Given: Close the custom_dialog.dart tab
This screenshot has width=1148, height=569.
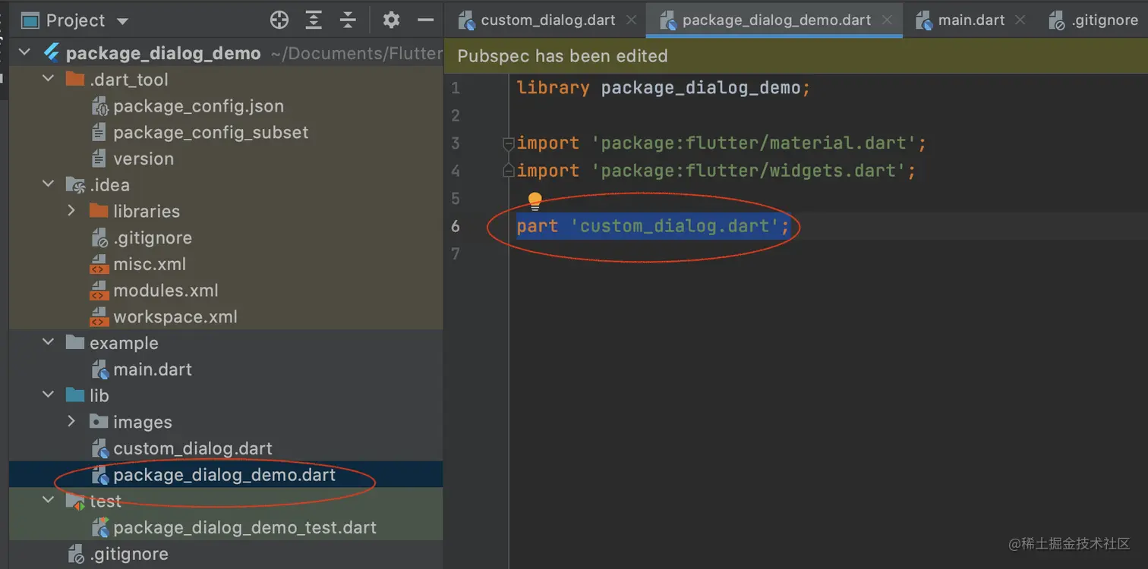Looking at the screenshot, I should tap(631, 20).
